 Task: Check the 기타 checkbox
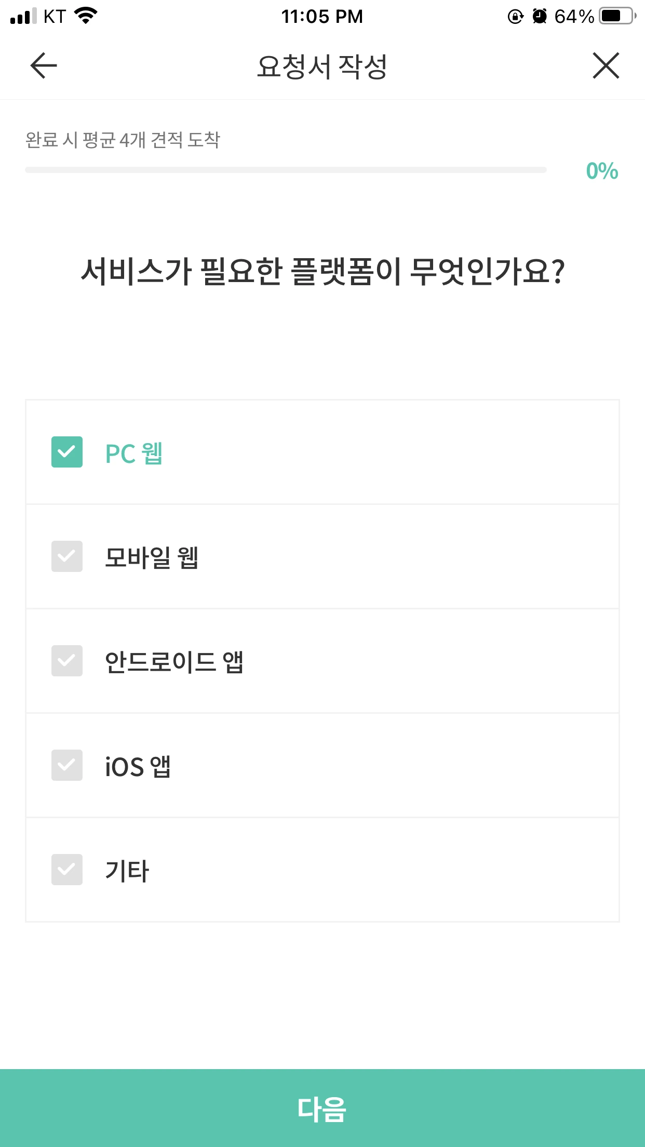click(67, 870)
